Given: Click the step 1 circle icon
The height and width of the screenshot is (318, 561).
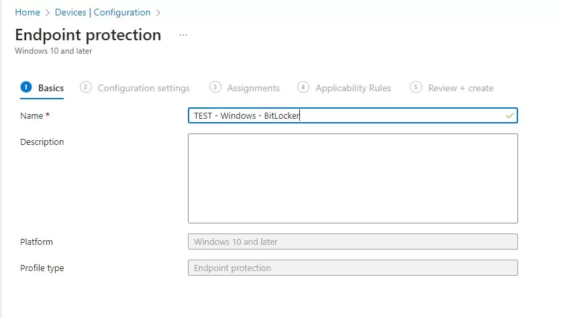Looking at the screenshot, I should pos(26,87).
